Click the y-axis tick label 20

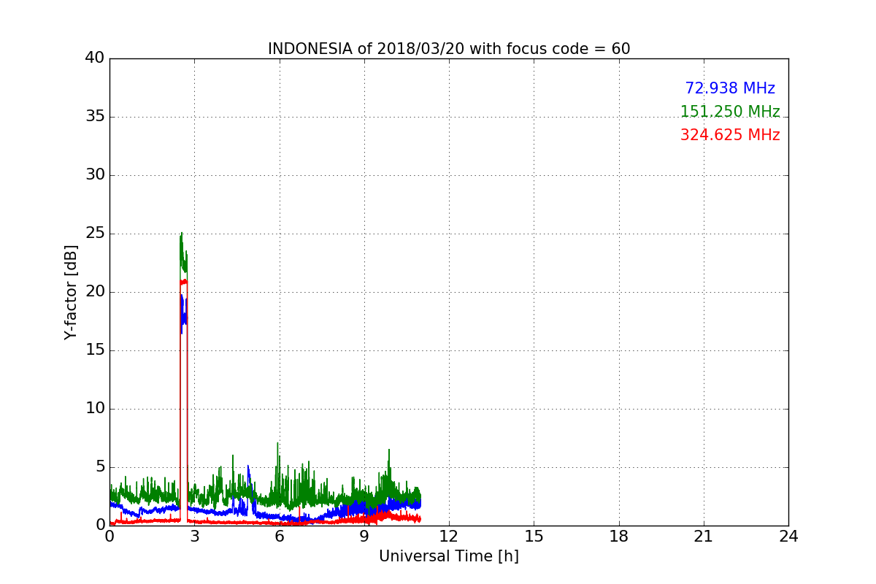95,292
